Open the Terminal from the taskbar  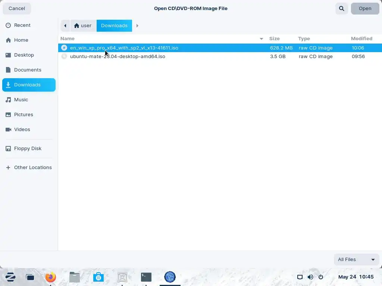pyautogui.click(x=146, y=277)
